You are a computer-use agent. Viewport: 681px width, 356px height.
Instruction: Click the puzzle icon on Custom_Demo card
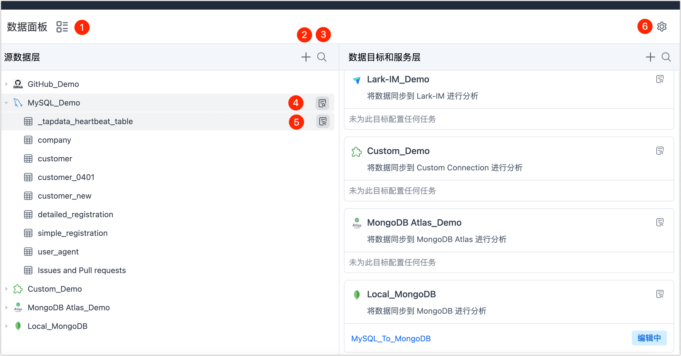[357, 152]
